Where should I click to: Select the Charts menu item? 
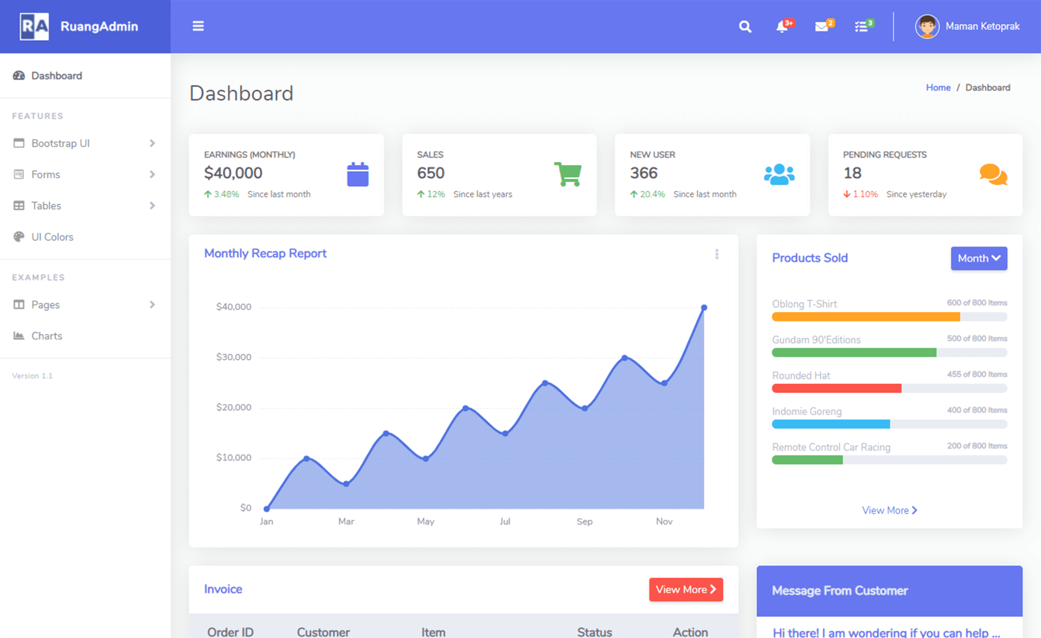(x=46, y=336)
